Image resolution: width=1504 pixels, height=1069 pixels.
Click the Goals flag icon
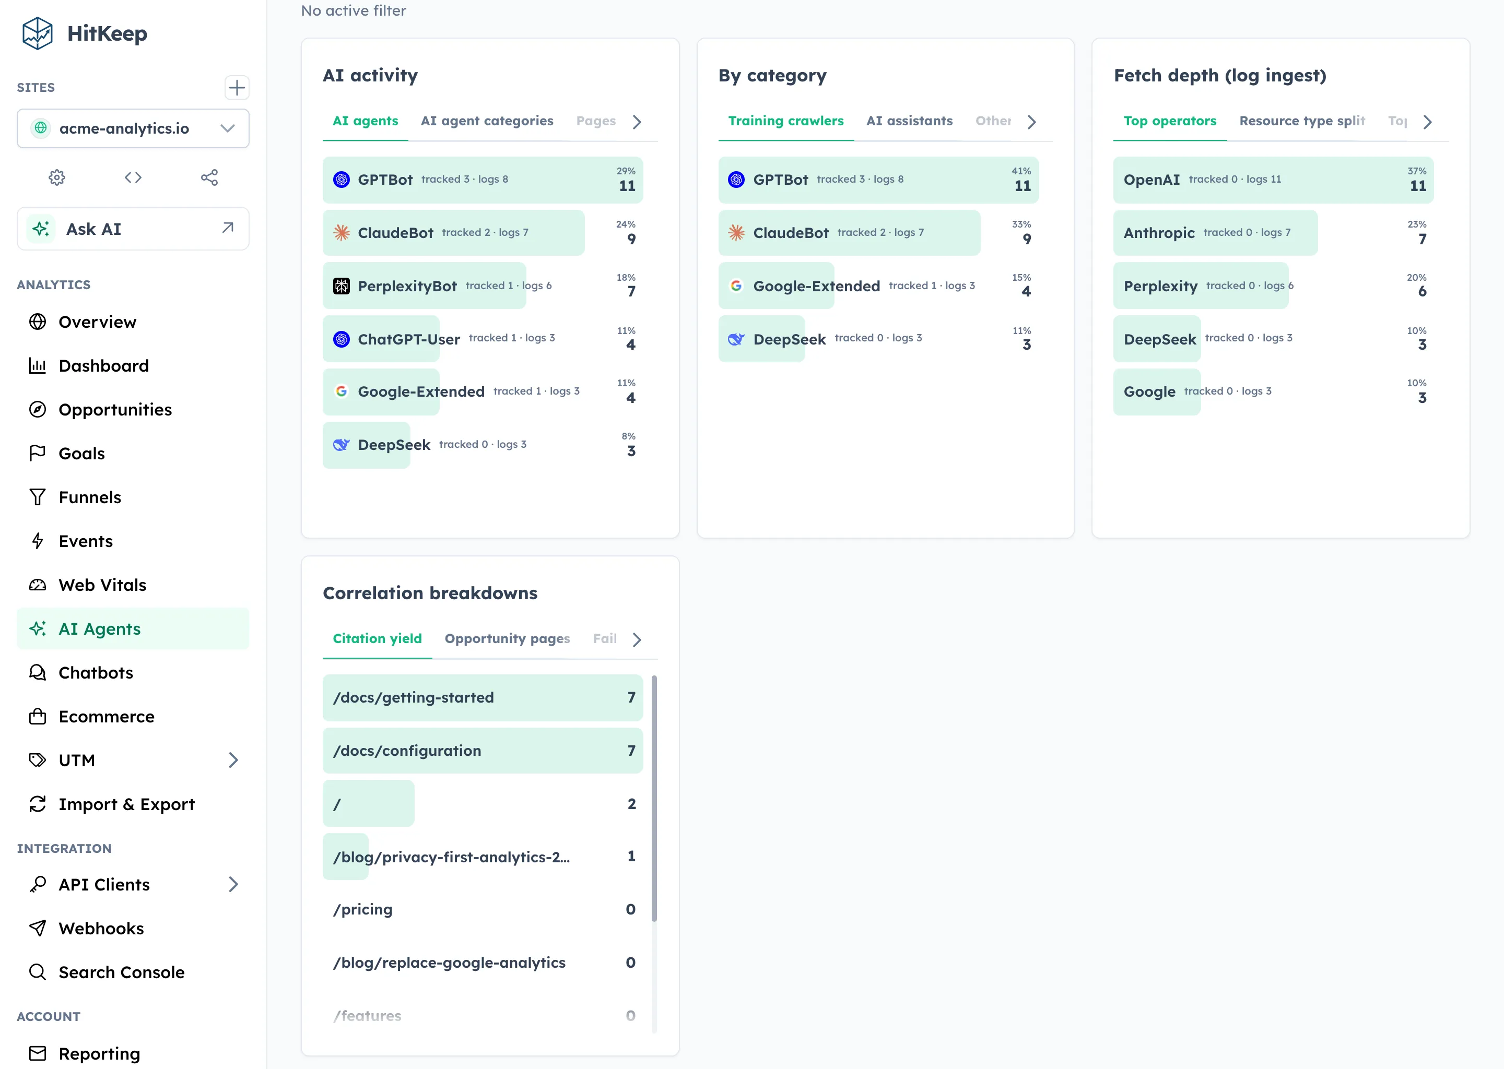pos(38,453)
